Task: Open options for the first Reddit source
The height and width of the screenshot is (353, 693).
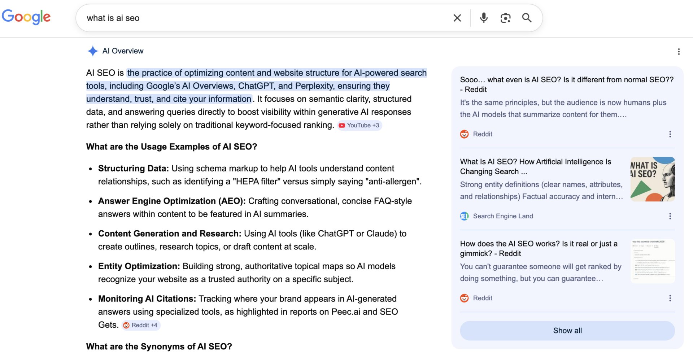Action: [670, 134]
